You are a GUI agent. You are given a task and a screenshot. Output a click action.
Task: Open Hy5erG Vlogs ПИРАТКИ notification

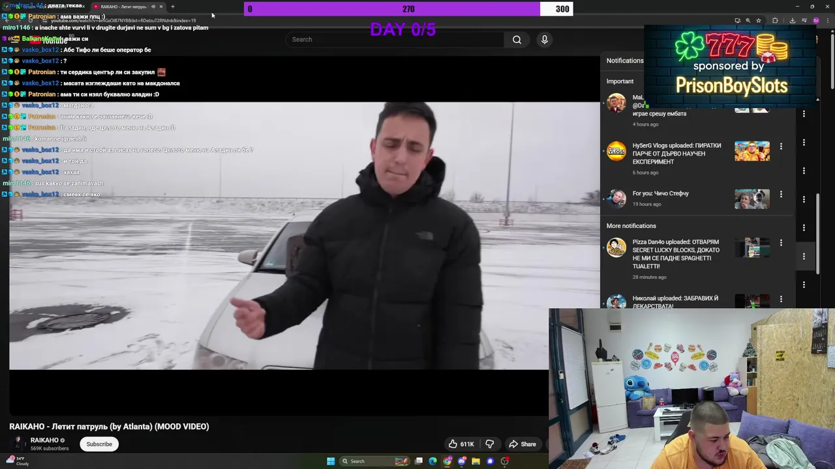click(676, 154)
